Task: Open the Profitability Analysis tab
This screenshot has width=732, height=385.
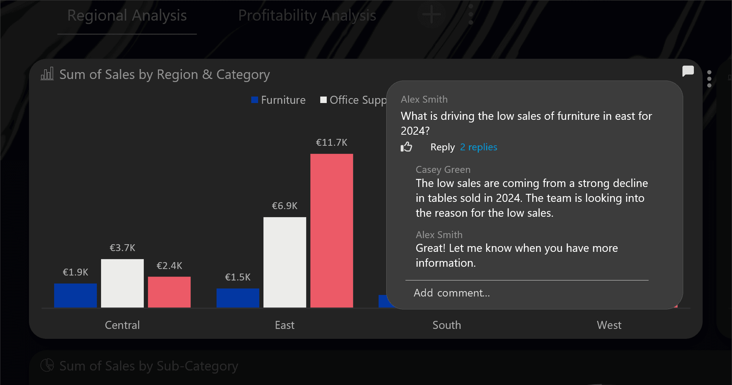Action: pos(307,16)
